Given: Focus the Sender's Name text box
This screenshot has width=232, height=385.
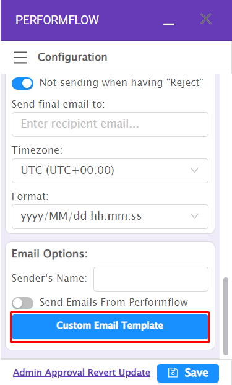Looking at the screenshot, I should [151, 279].
